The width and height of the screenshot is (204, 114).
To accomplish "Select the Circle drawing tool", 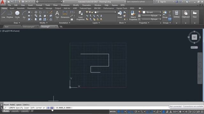I will coord(17,14).
